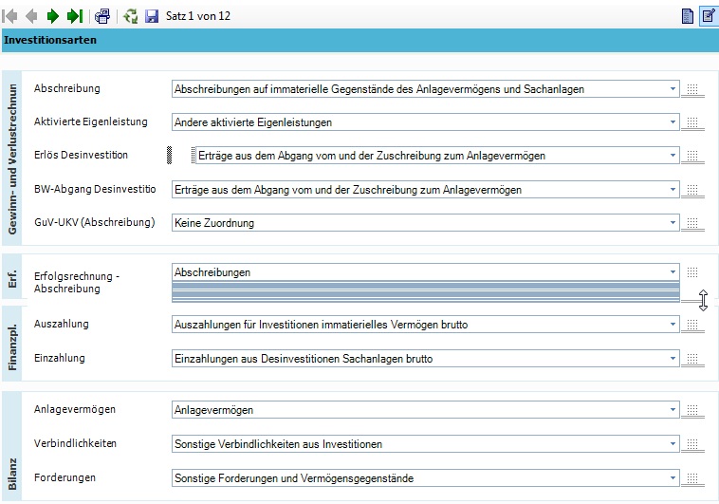Select the Bilanz section tab
The image size is (719, 504).
12,446
